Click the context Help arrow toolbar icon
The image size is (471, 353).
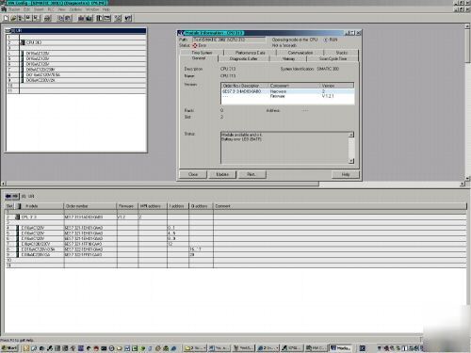pos(128,18)
